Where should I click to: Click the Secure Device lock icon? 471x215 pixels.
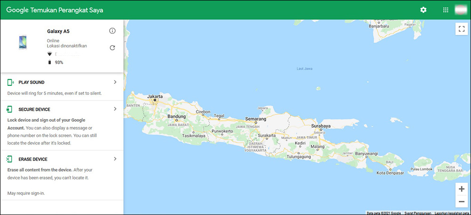tap(10, 109)
